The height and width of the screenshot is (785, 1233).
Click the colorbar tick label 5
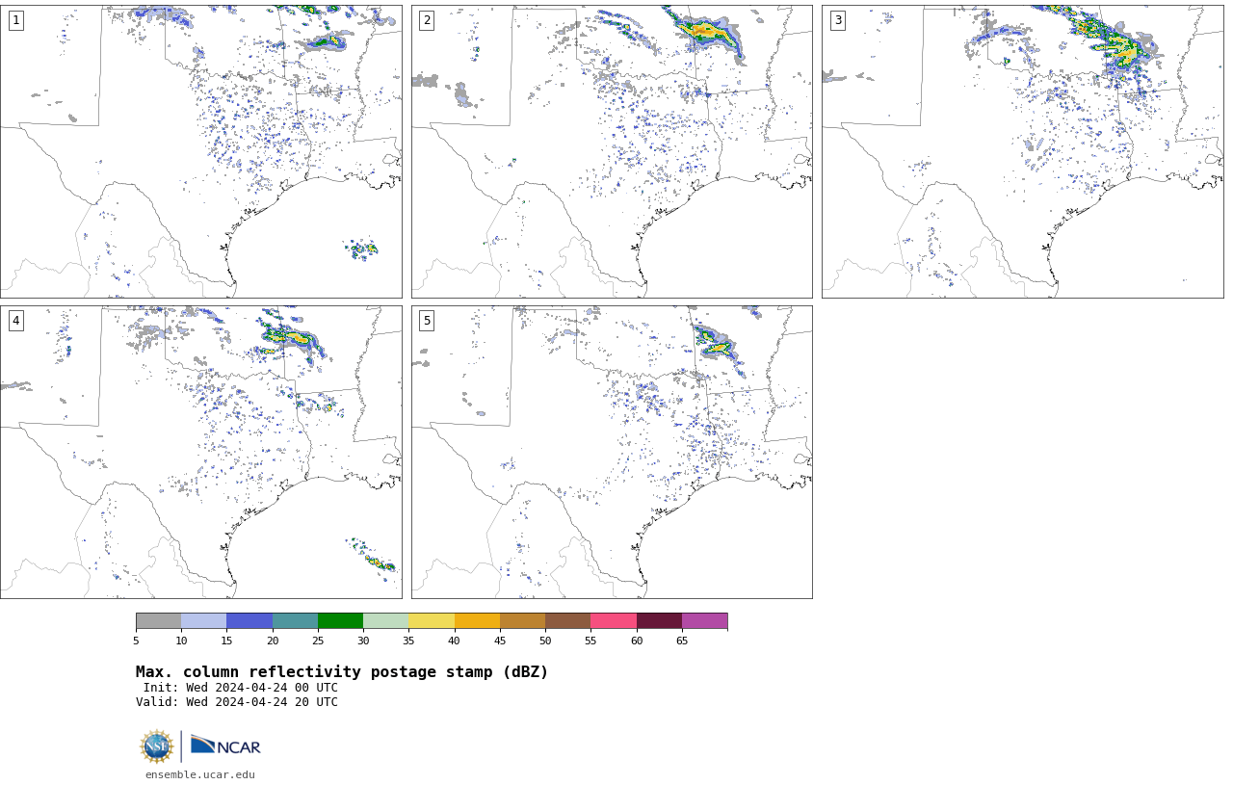click(x=136, y=641)
